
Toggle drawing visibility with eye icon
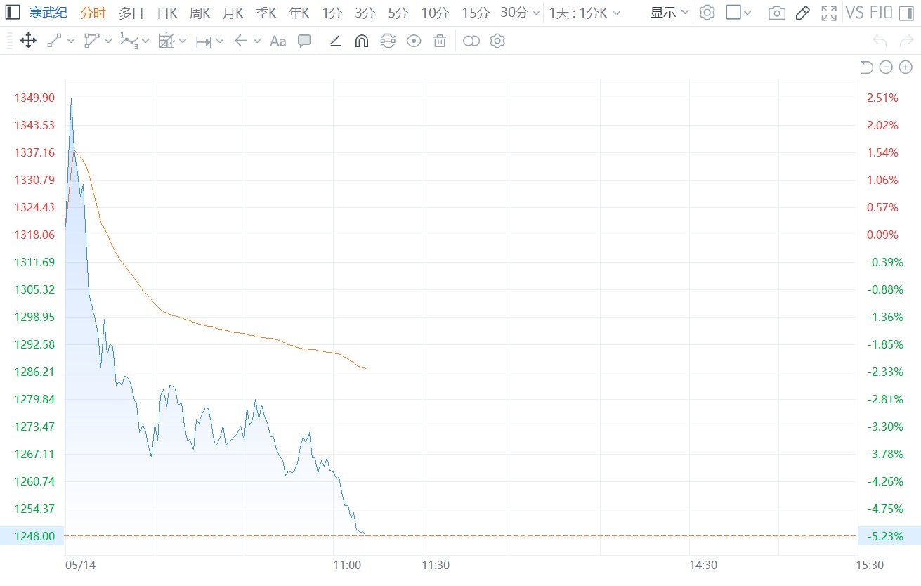point(414,41)
